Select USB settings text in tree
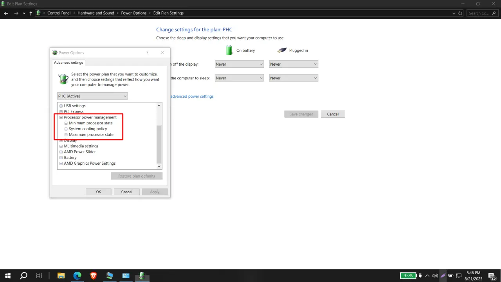 pos(75,106)
